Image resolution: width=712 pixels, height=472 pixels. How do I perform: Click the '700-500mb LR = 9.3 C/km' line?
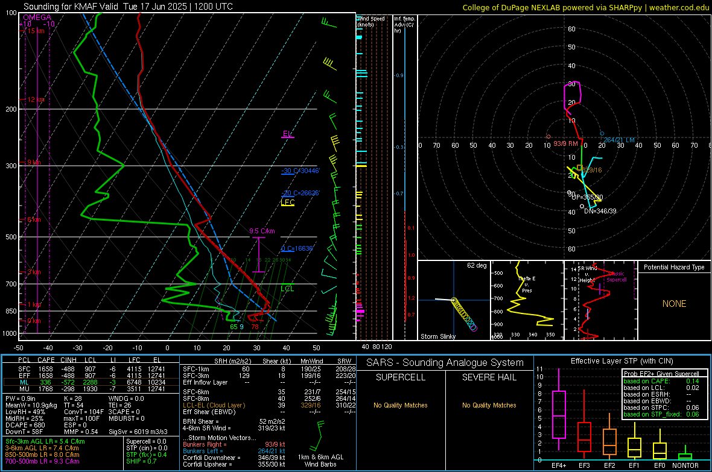[42, 461]
